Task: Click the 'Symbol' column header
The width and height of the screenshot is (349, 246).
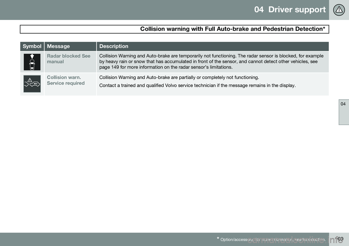Action: (32, 46)
